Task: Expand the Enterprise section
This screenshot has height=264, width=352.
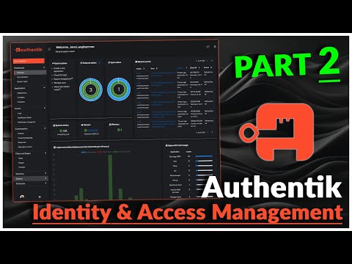Action: click(31, 183)
